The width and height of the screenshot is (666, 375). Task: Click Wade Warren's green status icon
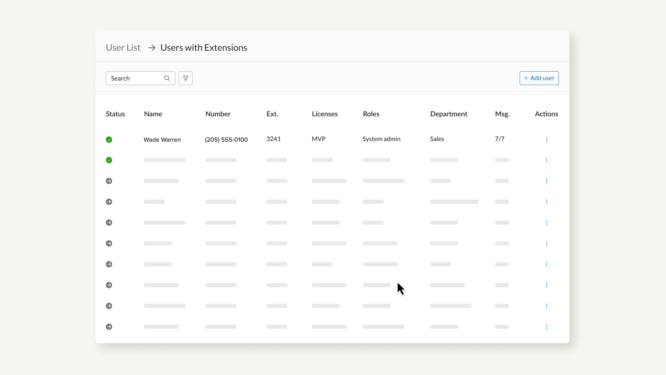click(x=109, y=140)
